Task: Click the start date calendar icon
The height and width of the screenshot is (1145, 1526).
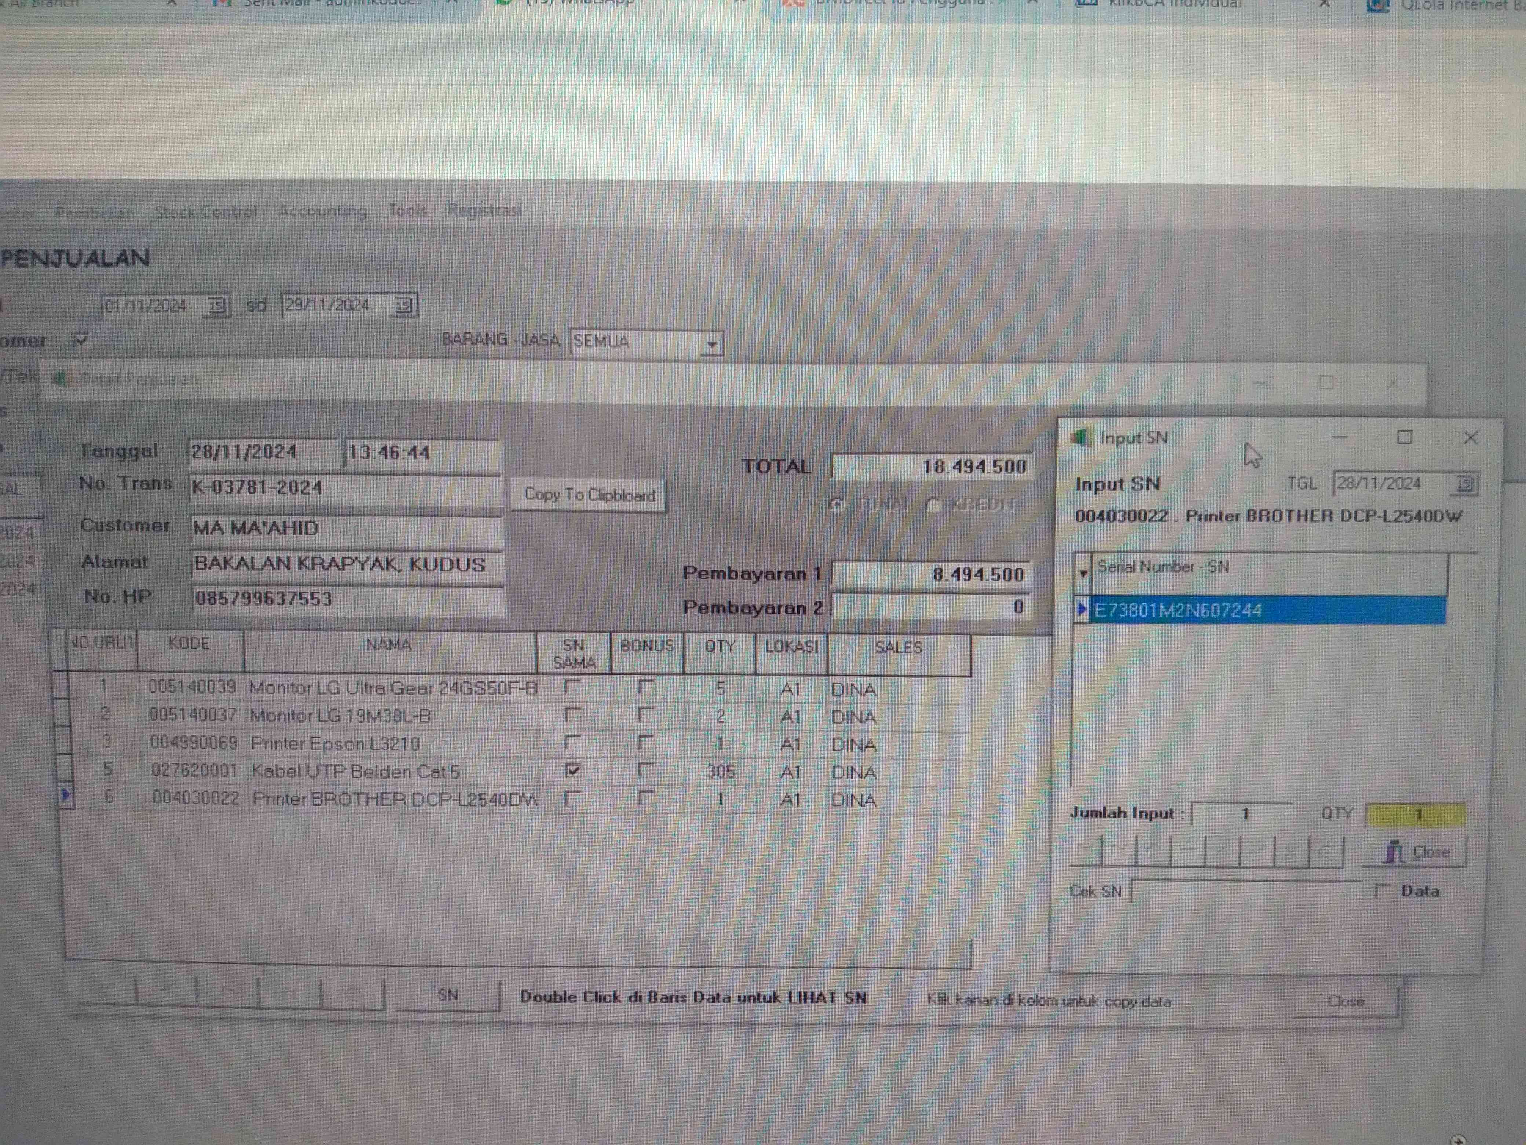Action: pos(217,306)
